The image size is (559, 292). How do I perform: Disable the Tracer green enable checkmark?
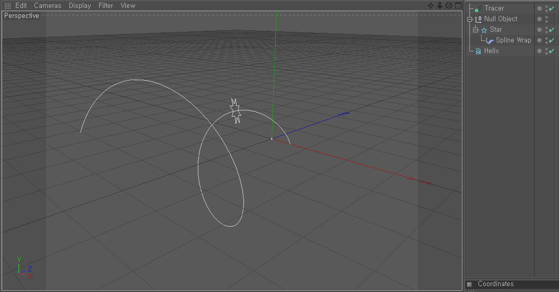552,8
